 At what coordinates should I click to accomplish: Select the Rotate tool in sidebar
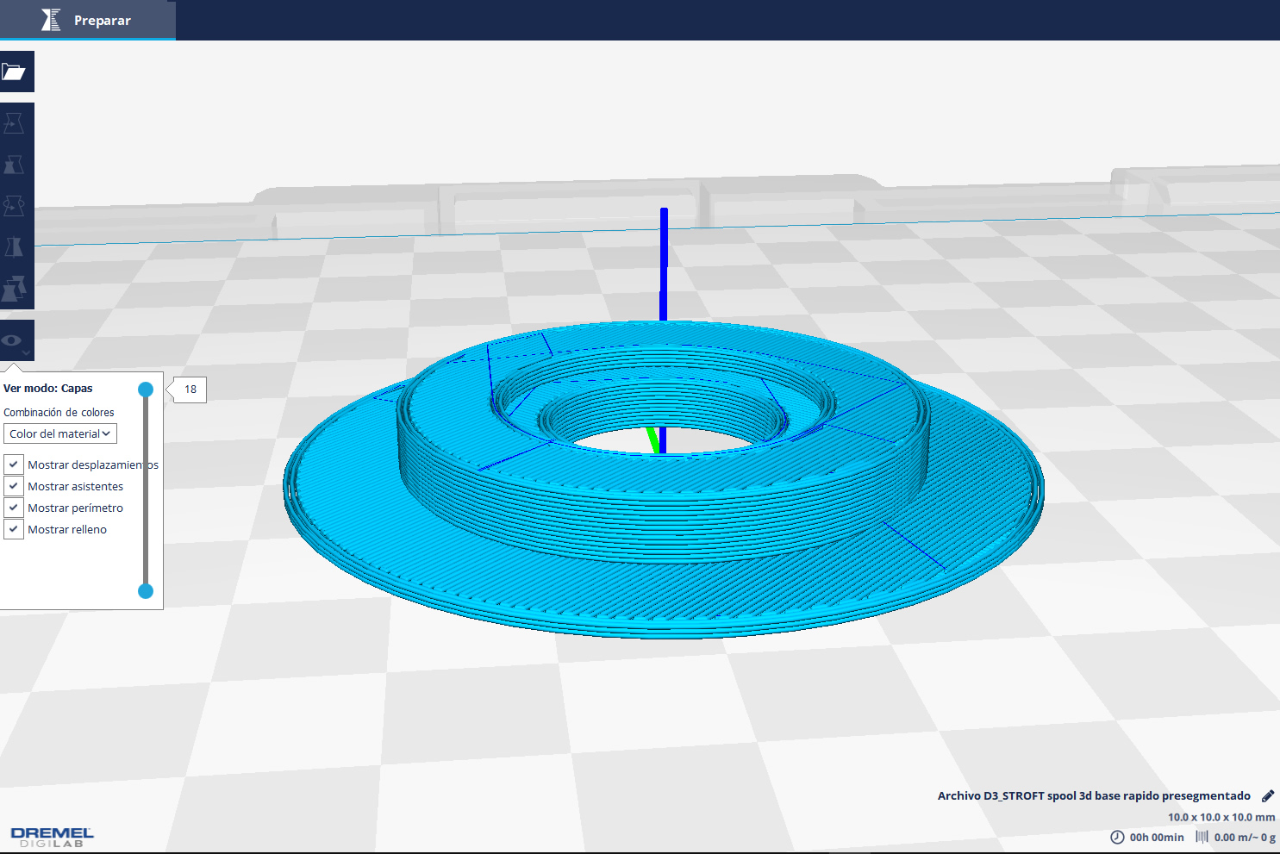tap(15, 206)
